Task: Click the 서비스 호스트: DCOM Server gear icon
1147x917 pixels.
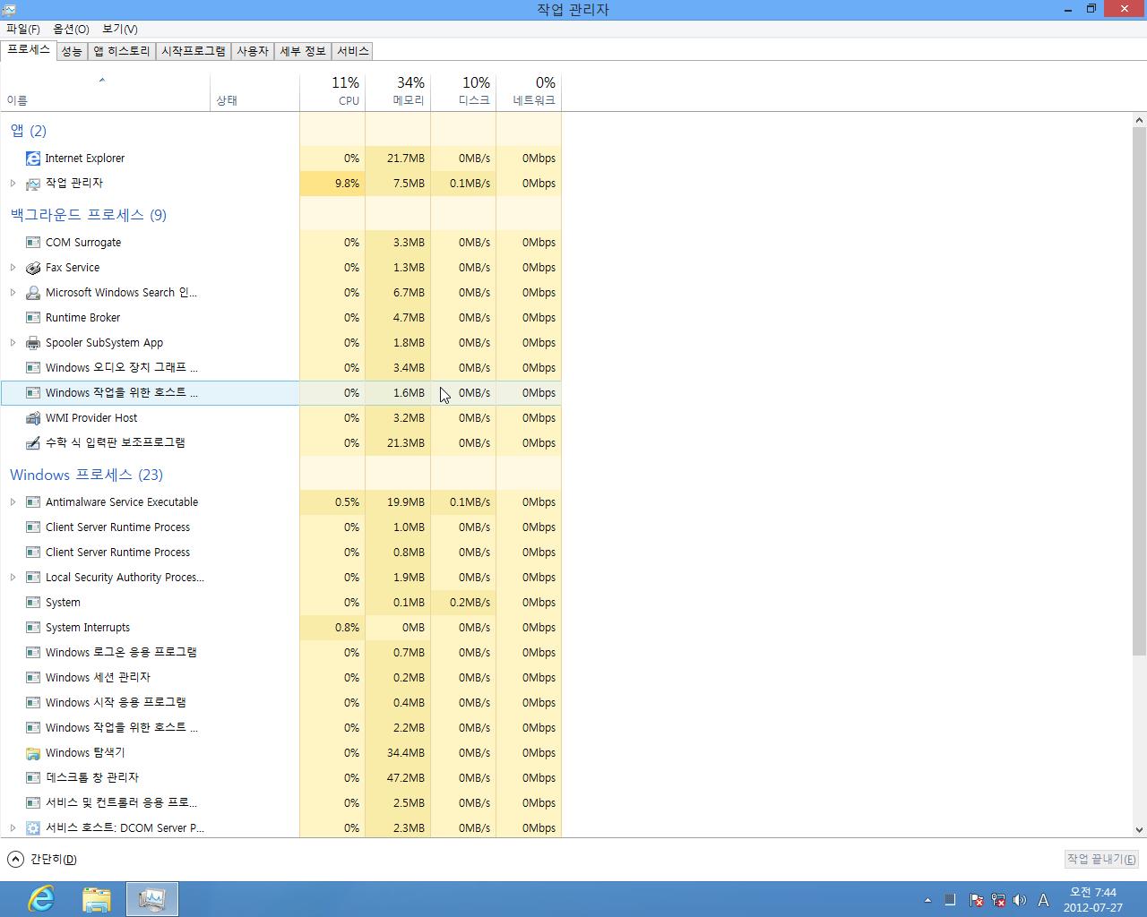Action: point(33,828)
